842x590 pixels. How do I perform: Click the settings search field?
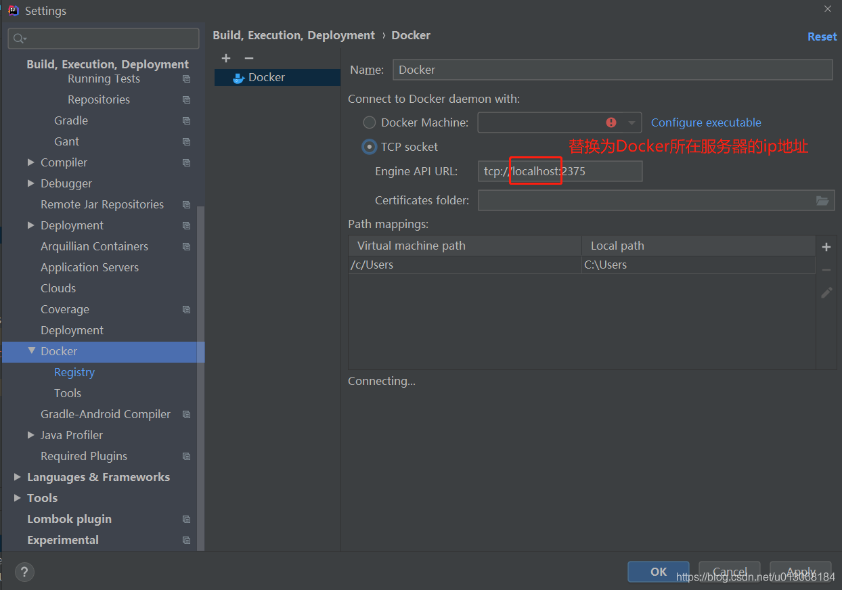104,39
